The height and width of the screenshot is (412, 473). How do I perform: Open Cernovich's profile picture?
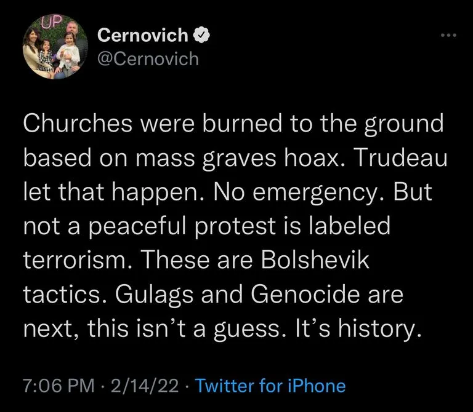pyautogui.click(x=52, y=50)
